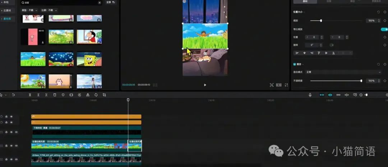Screen dimensions: 388x167
Task: Click the starry night thumbnail
Action: (x=61, y=59)
